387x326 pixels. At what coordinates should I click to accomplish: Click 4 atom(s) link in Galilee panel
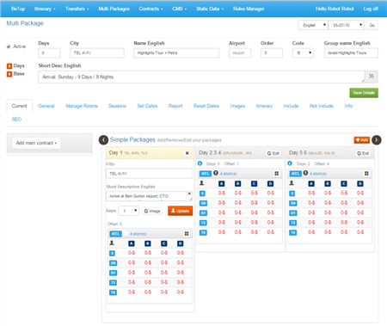[318, 174]
